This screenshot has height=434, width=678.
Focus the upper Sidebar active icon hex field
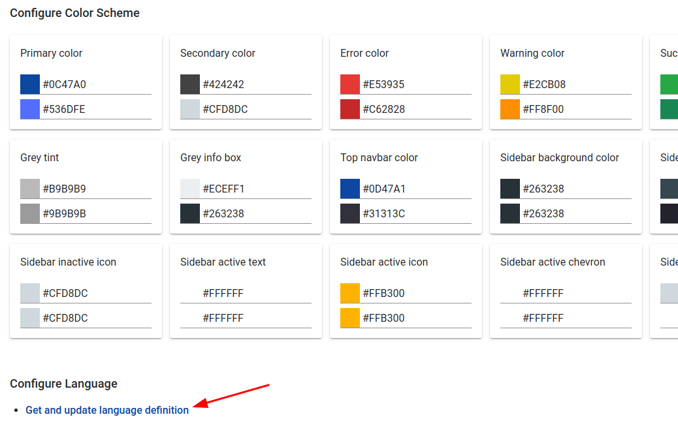415,293
